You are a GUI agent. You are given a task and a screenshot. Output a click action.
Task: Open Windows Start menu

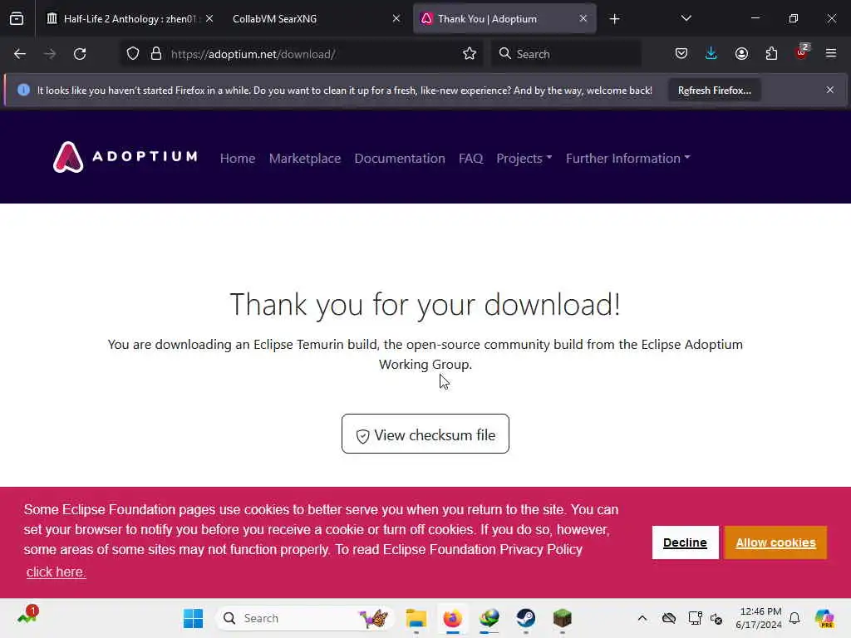(x=193, y=618)
